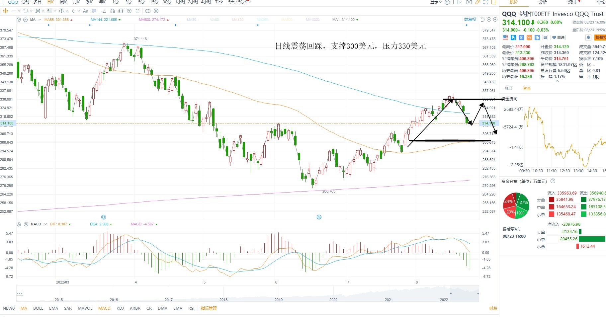Close the MACD indicator panel
Image resolution: width=606 pixels, height=317 pixels.
click(26, 224)
